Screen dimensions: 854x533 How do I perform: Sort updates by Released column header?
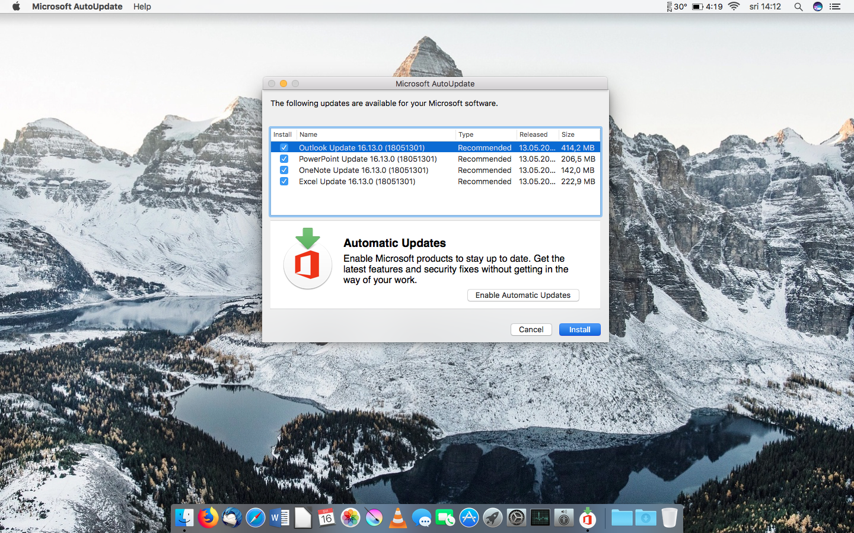537,134
